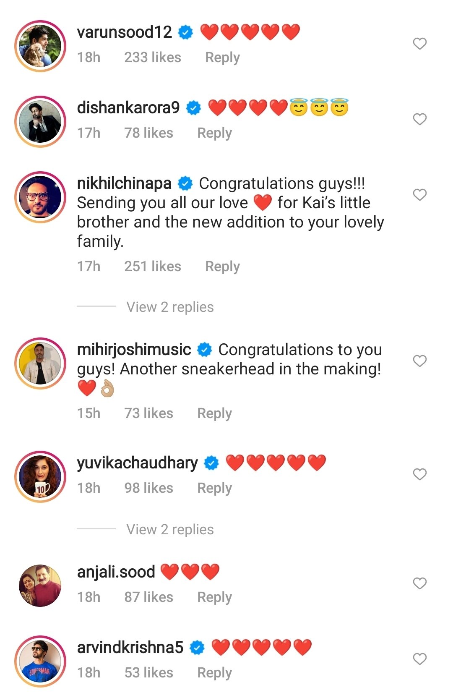Viewport: 453px width, 698px height.
Task: Open arvindkrishna5 username link
Action: pos(130,648)
